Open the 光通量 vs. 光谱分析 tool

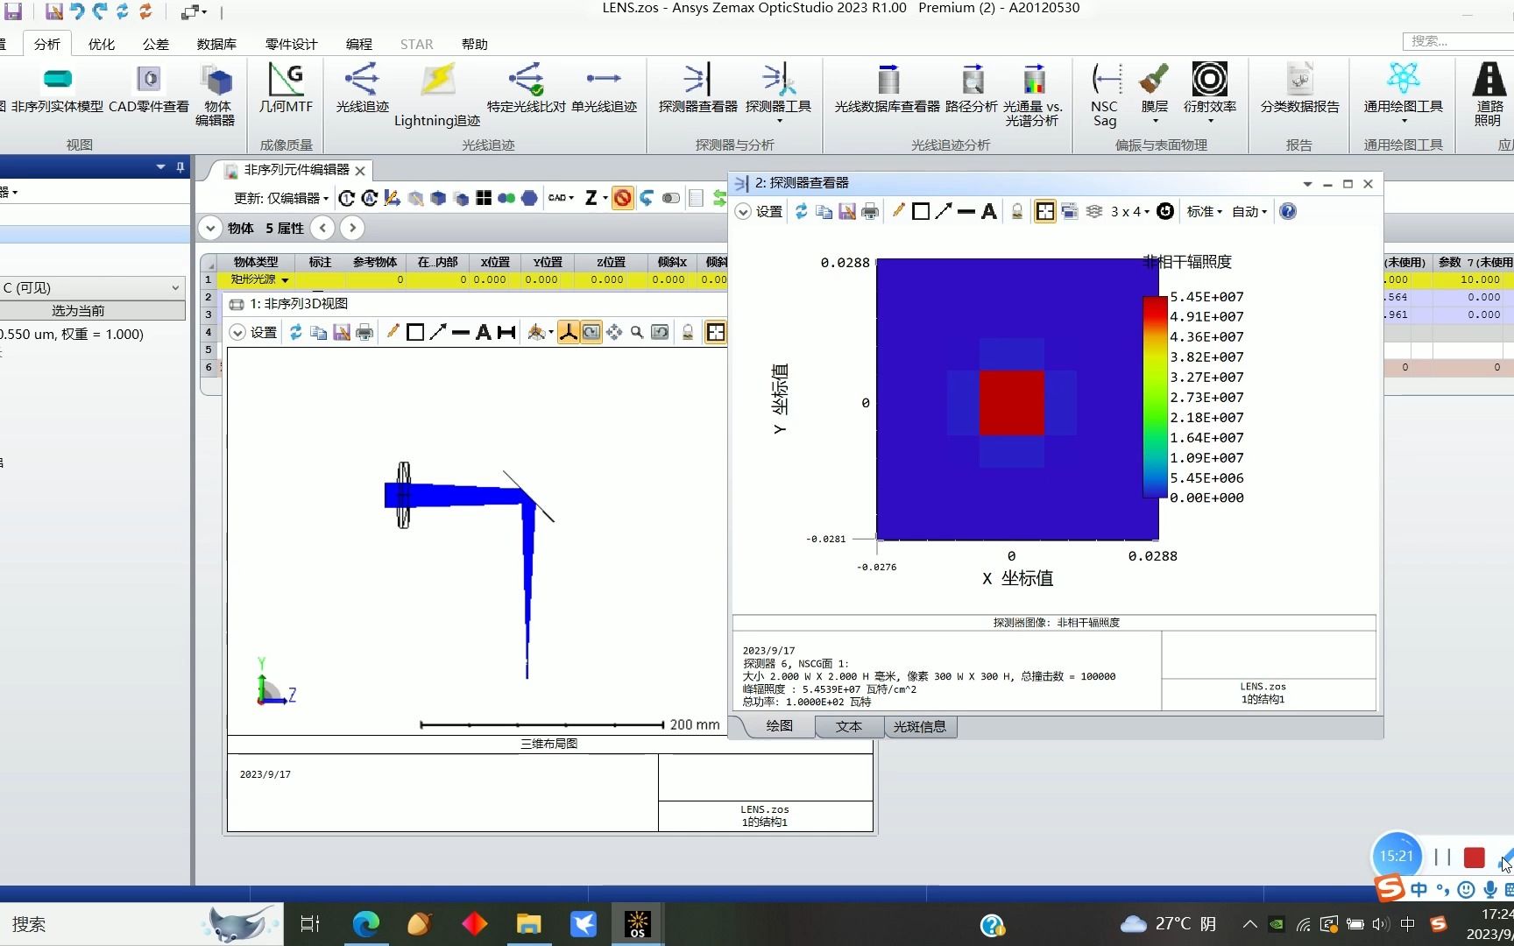click(1033, 95)
